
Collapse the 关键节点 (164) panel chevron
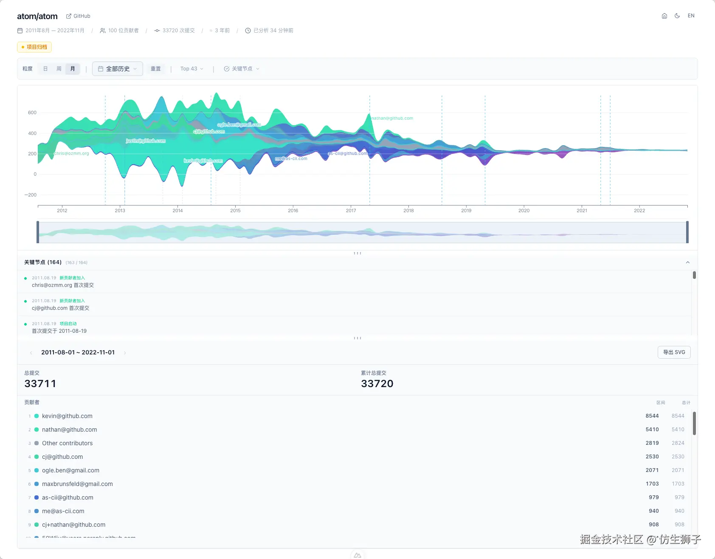pyautogui.click(x=688, y=262)
